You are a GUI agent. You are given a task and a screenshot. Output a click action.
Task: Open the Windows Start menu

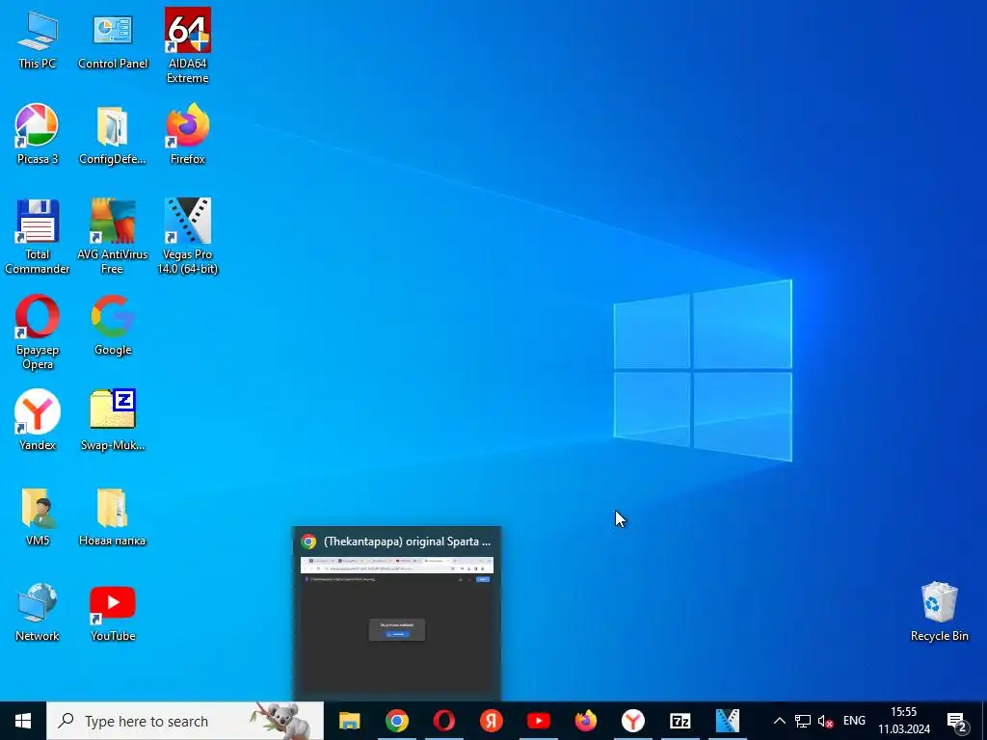click(x=23, y=721)
